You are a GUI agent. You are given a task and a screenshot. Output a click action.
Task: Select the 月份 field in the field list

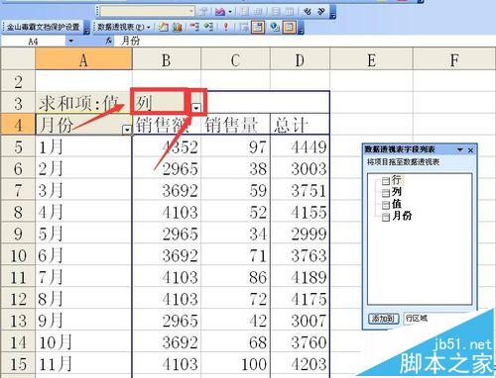(397, 217)
